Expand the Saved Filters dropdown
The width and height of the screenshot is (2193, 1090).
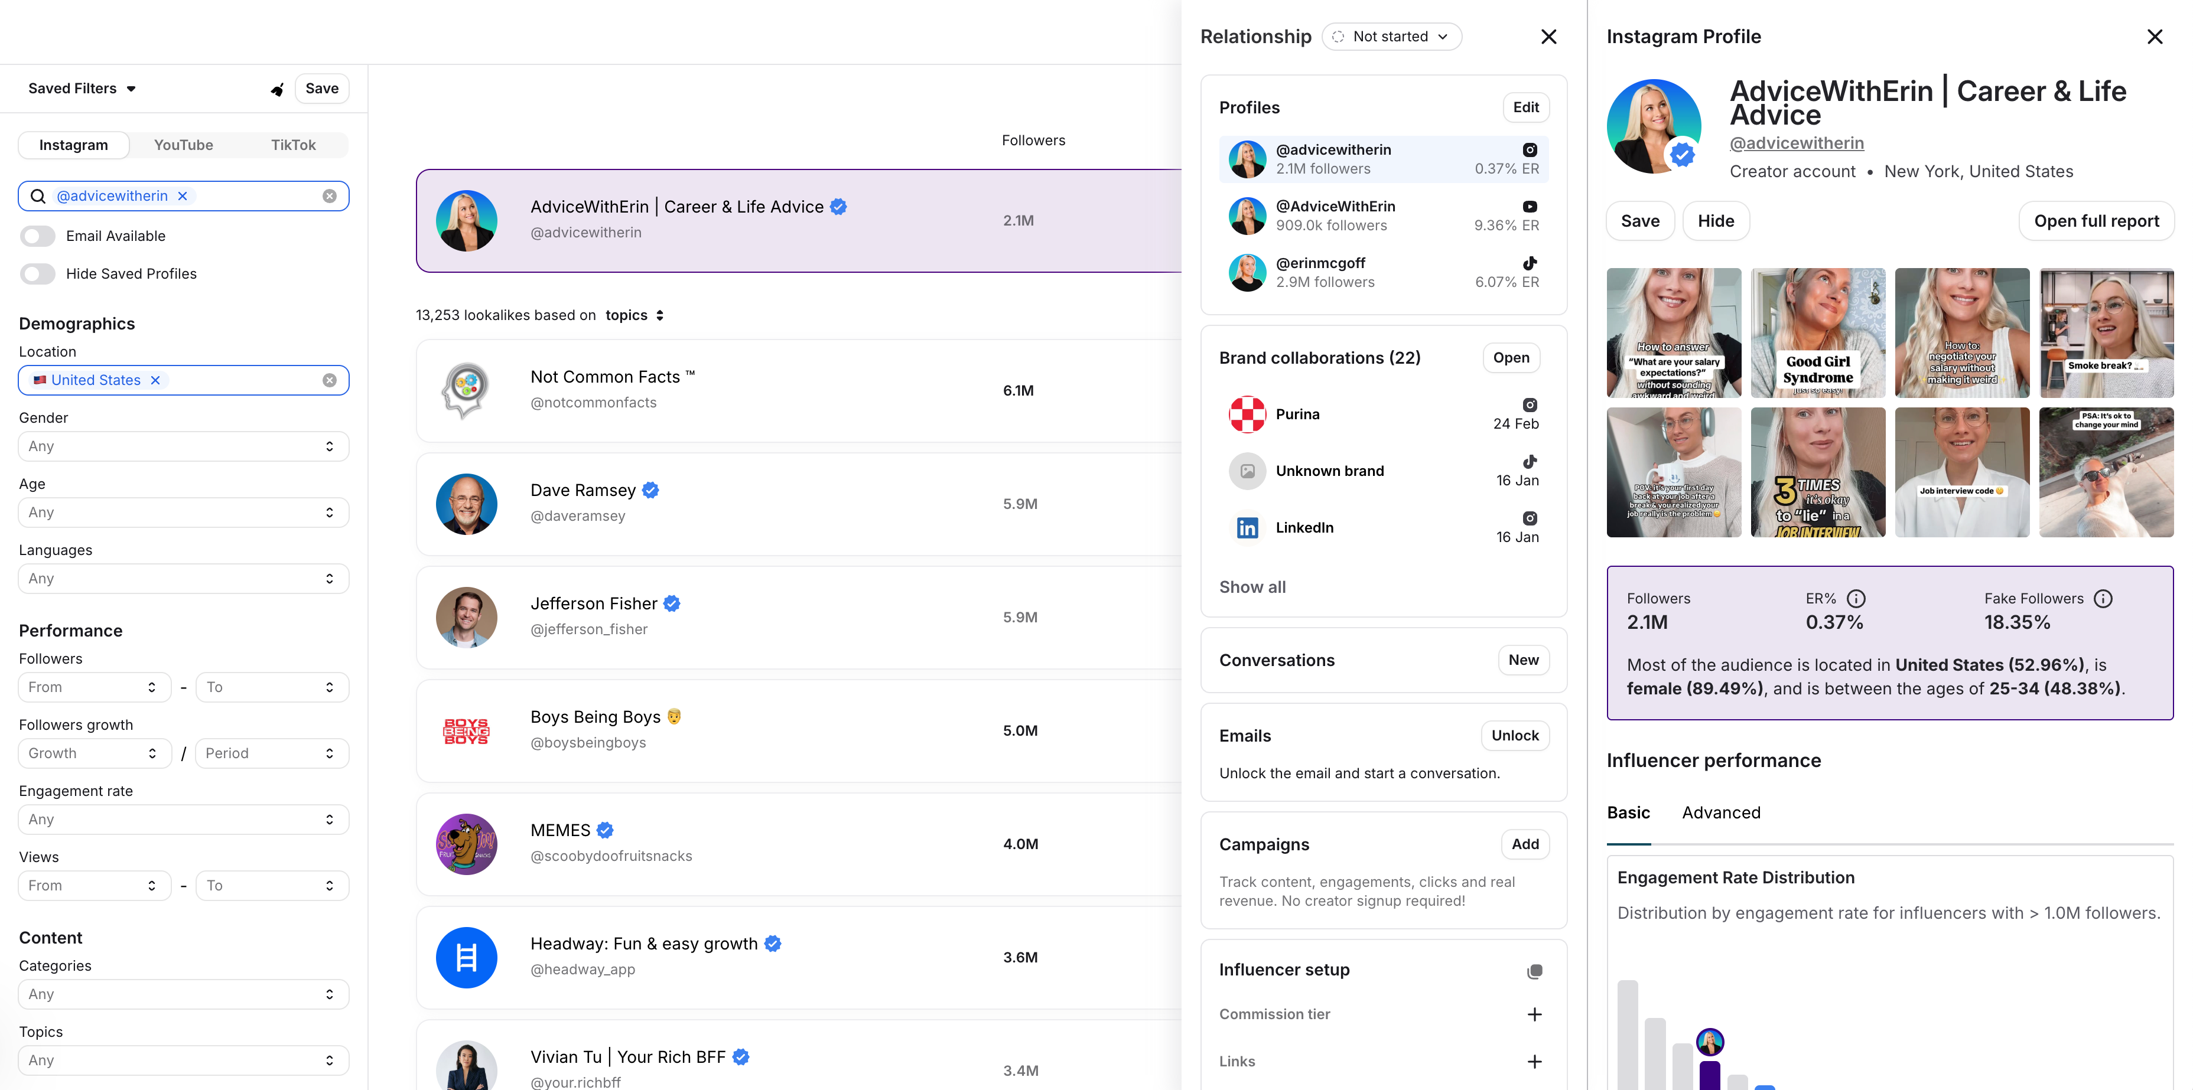point(82,89)
